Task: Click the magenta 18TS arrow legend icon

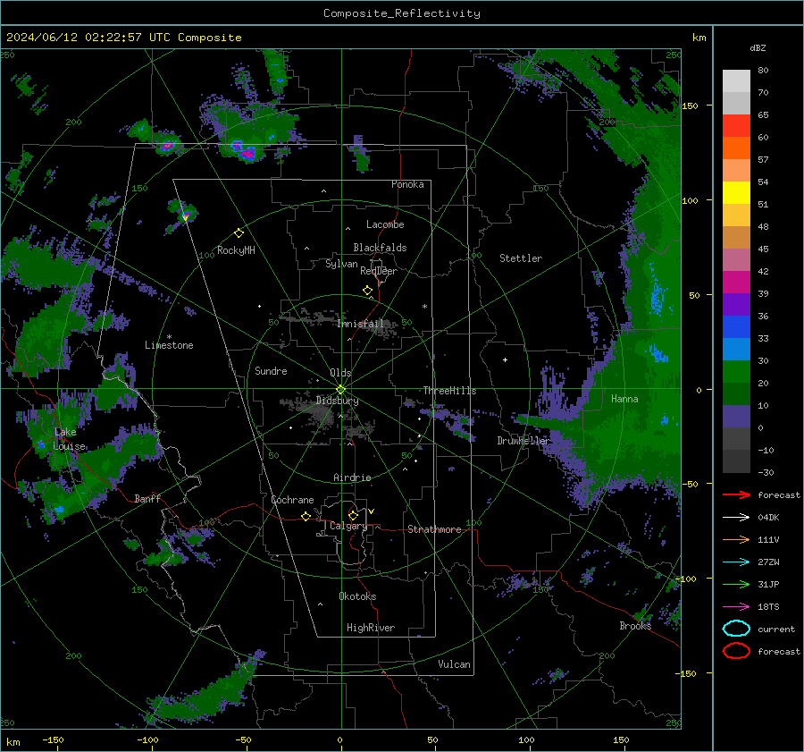Action: pyautogui.click(x=736, y=607)
